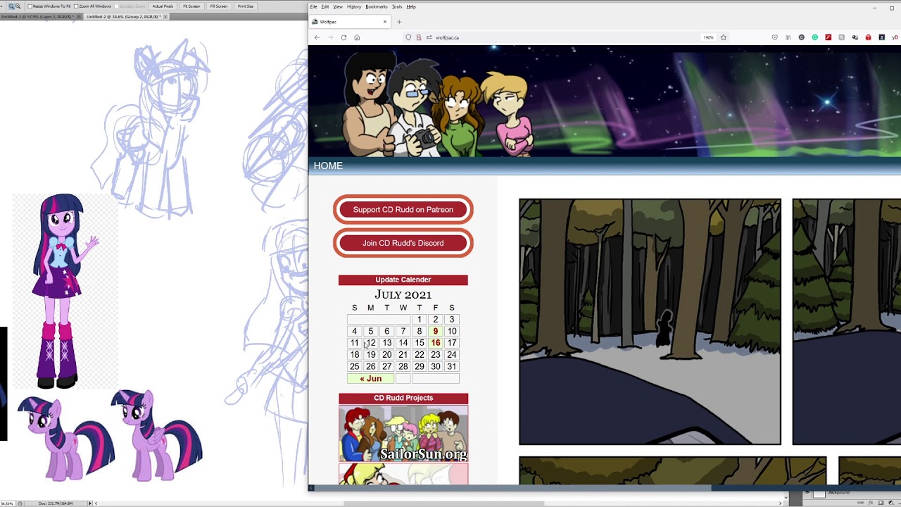The height and width of the screenshot is (507, 901).
Task: Select the Wolfpac browser tab
Action: pyautogui.click(x=351, y=22)
